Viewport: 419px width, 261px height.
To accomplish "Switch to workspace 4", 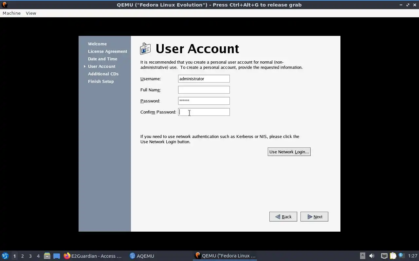I will click(x=38, y=256).
